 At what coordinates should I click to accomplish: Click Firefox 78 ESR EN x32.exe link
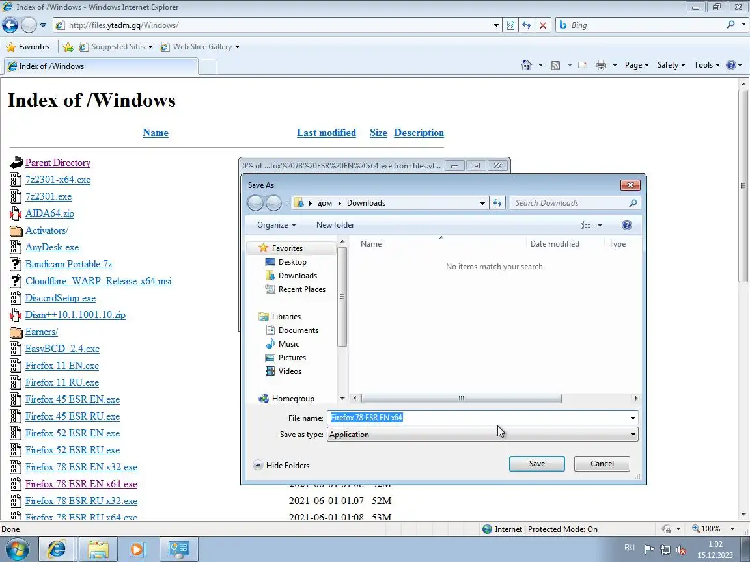[x=81, y=467]
